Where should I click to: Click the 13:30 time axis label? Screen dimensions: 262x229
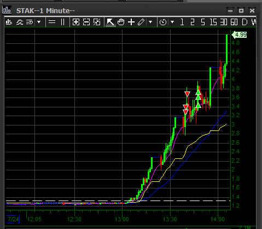(170, 219)
